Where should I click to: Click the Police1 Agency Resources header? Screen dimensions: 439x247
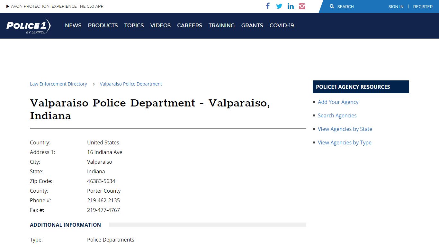[x=361, y=87]
